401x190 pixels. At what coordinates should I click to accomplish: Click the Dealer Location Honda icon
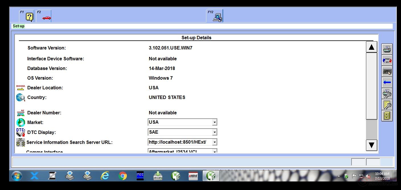(20, 88)
